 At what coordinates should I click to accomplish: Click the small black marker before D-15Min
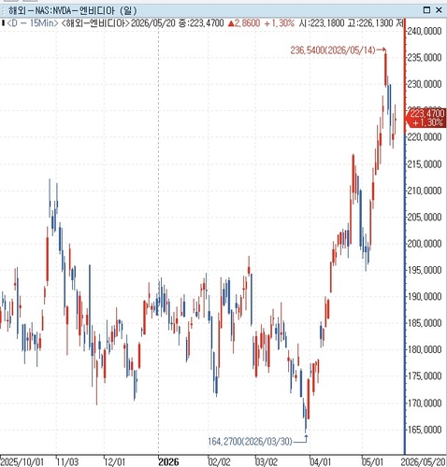[x=3, y=23]
